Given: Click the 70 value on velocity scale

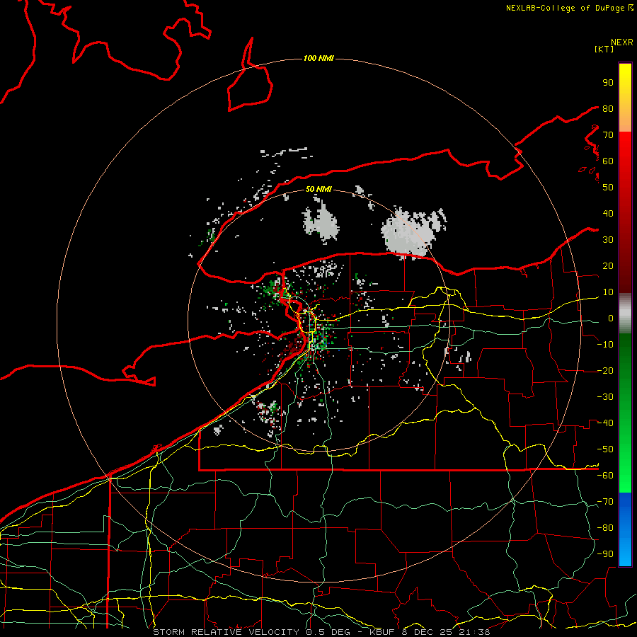Looking at the screenshot, I should click(608, 135).
